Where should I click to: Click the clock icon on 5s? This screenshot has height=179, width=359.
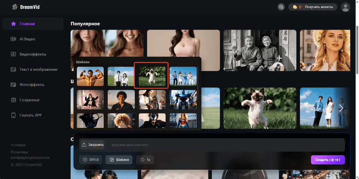[x=143, y=160]
